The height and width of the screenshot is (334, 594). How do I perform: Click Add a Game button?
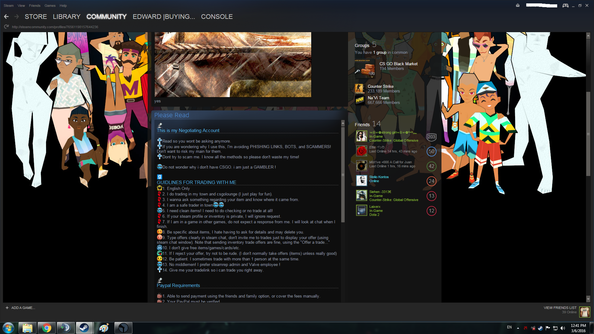20,308
